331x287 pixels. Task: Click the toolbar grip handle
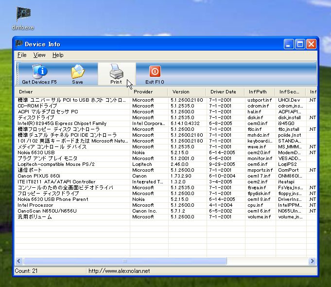[17, 73]
